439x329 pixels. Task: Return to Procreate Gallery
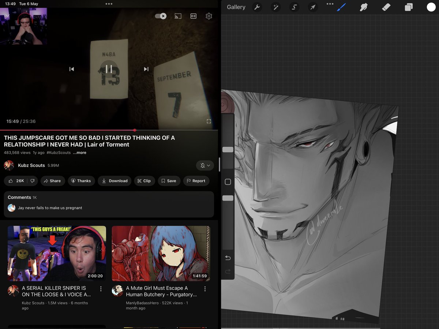(236, 7)
